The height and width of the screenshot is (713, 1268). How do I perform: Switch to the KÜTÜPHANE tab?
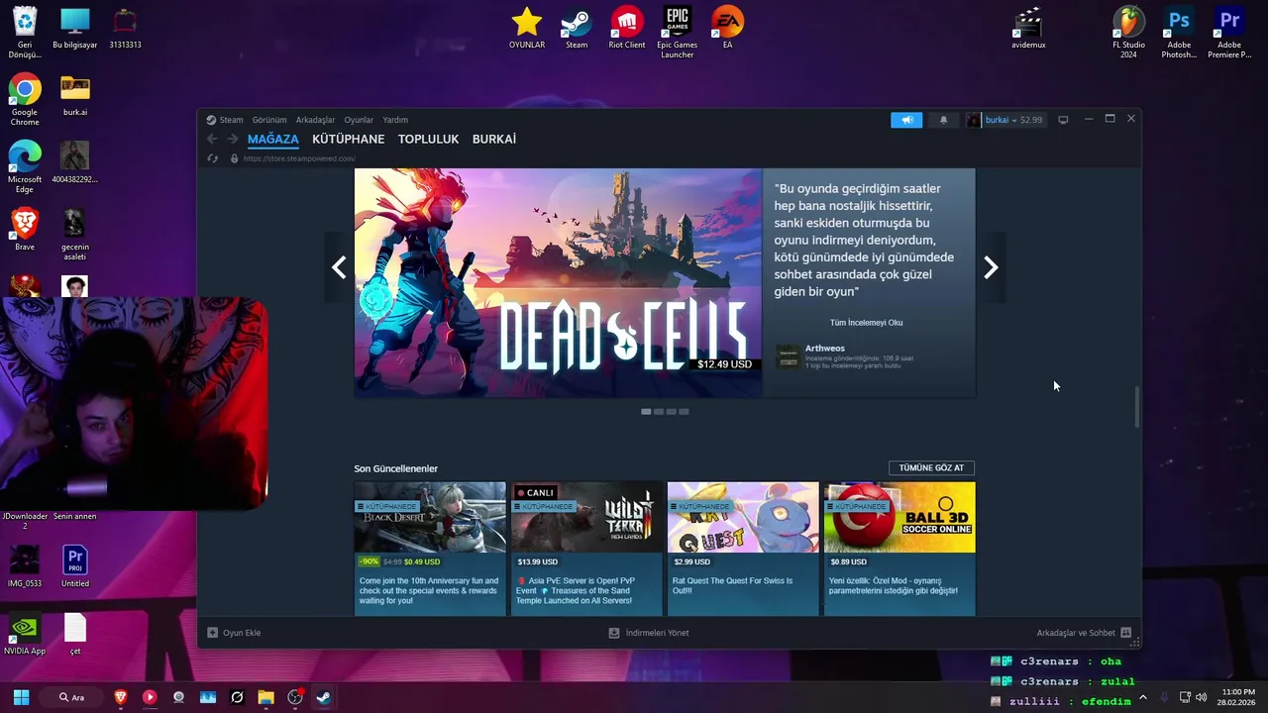[x=348, y=140]
